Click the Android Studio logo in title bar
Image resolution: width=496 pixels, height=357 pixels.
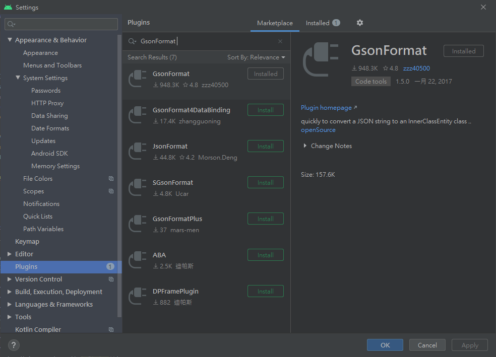[8, 7]
